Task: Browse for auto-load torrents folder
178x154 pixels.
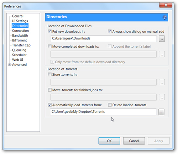Action: click(161, 112)
